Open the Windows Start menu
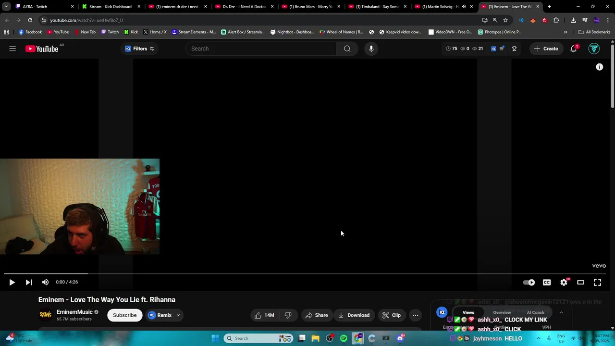Screen dimensions: 615x346 coord(215,338)
